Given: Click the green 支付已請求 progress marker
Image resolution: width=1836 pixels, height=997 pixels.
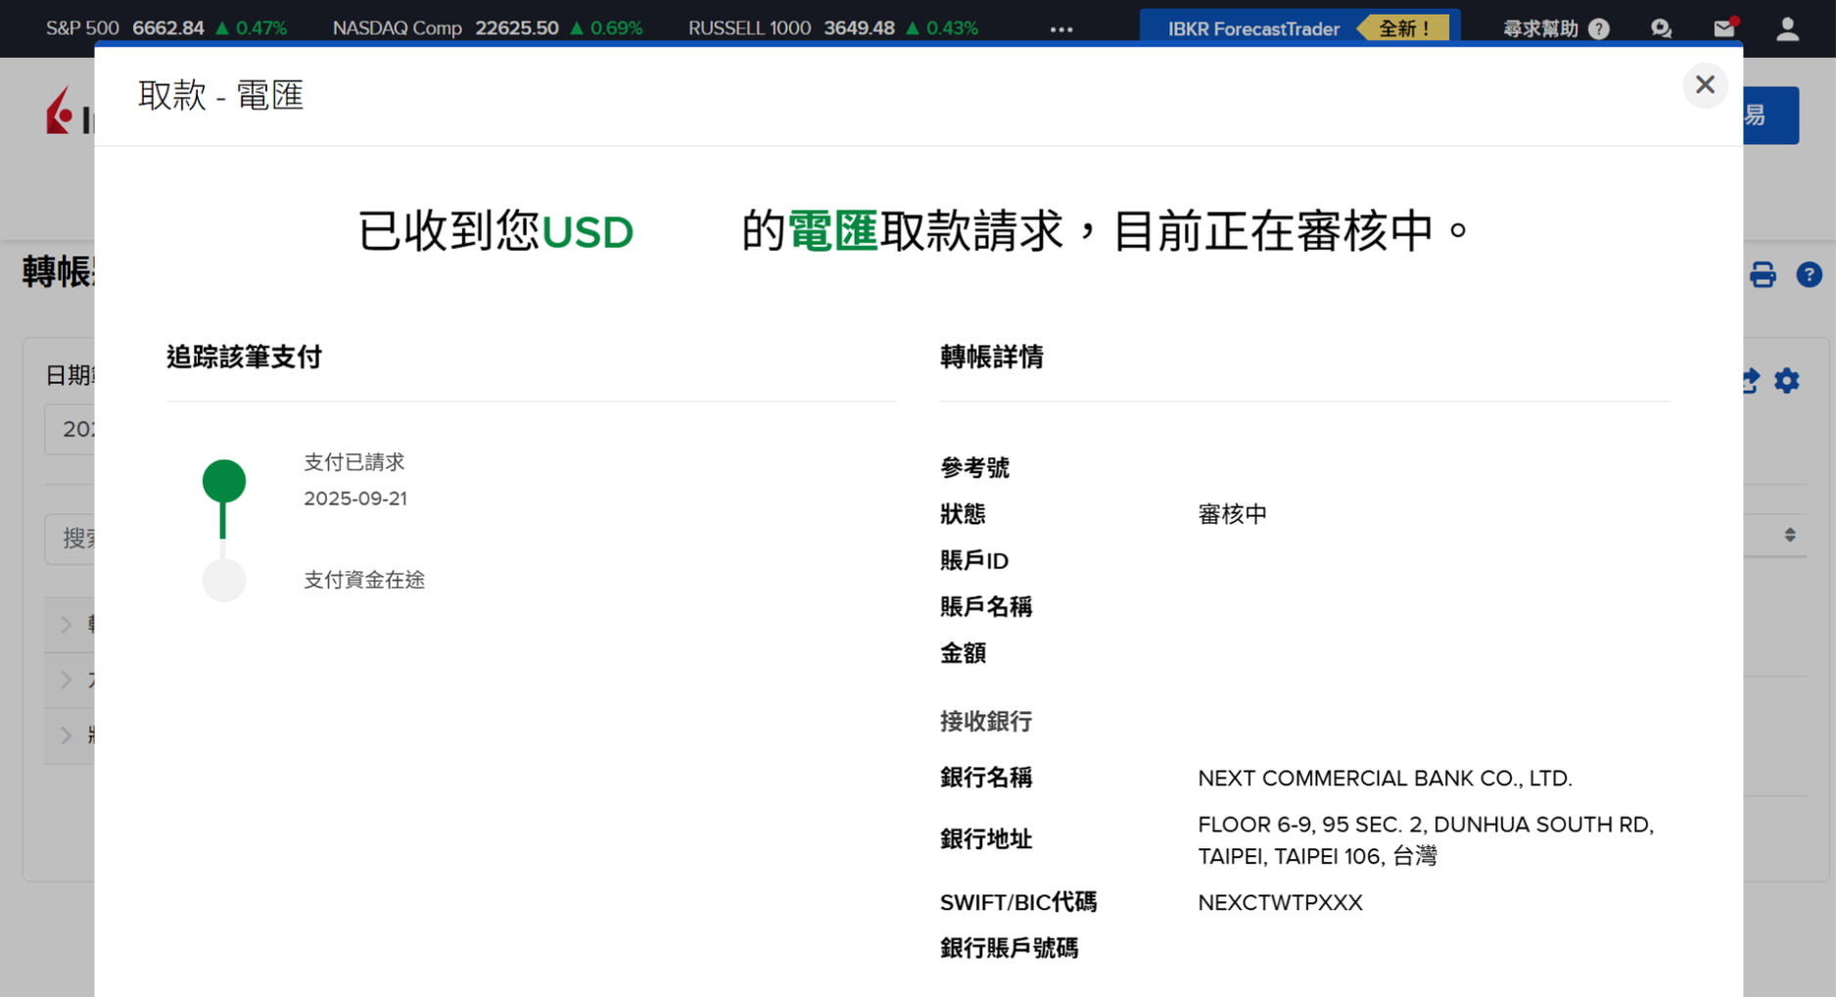Looking at the screenshot, I should point(224,481).
